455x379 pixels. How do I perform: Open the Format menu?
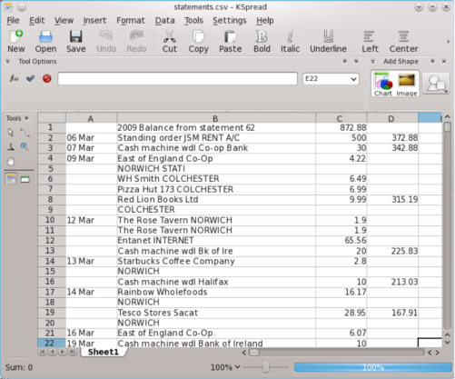(x=131, y=20)
